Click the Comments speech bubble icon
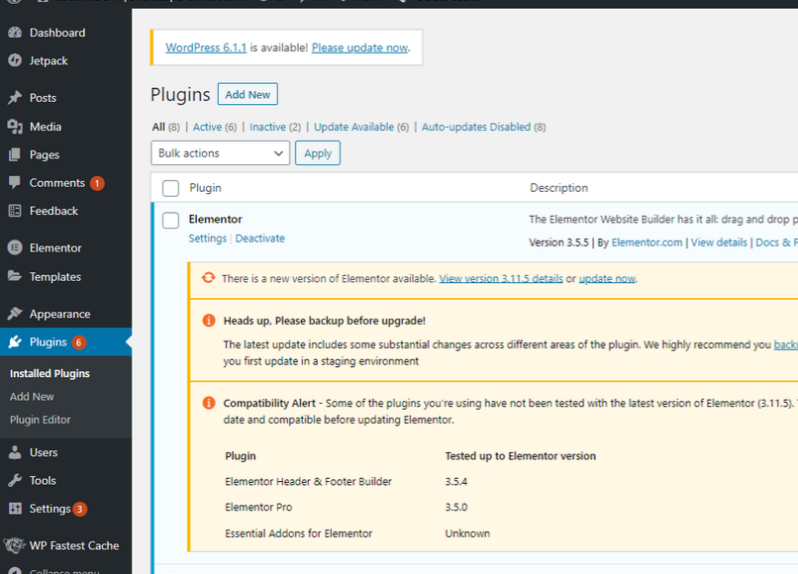Screen dimensions: 798x574 click(15, 183)
